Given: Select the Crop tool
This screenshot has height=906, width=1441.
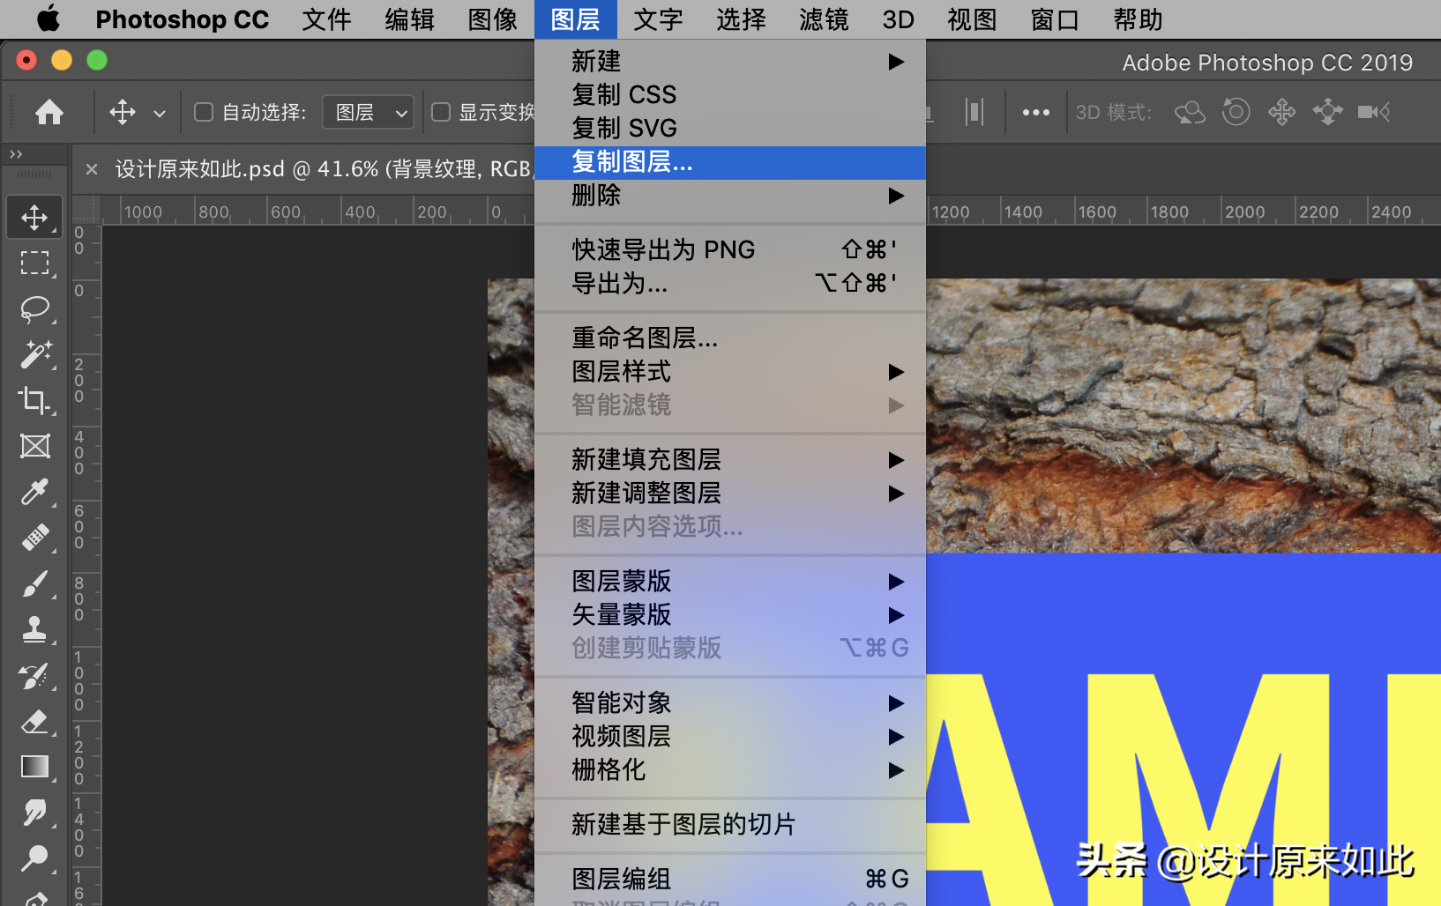Looking at the screenshot, I should pos(34,400).
